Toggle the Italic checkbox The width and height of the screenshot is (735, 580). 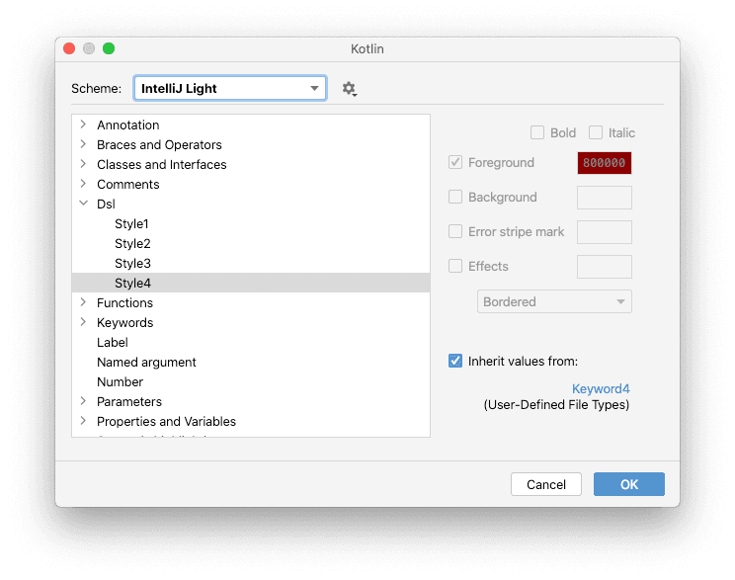[x=596, y=132]
